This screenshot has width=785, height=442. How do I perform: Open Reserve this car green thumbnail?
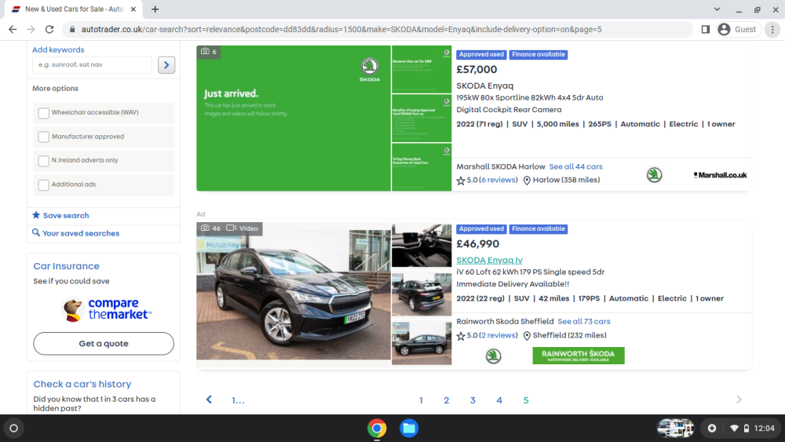(x=422, y=69)
